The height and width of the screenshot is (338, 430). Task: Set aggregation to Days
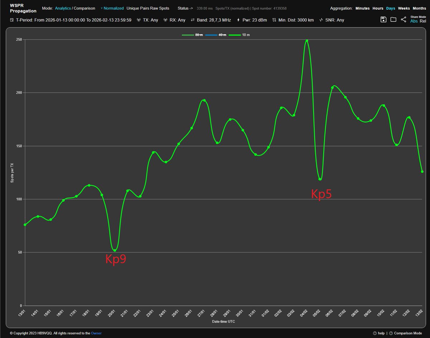coord(391,8)
